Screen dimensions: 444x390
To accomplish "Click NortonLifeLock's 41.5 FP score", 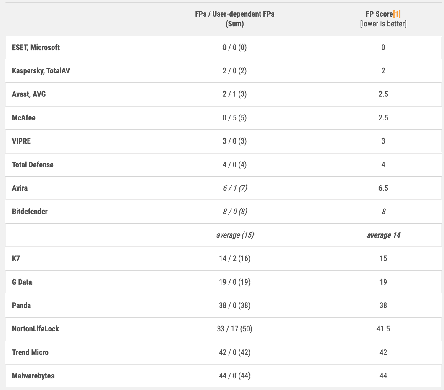I will point(383,329).
